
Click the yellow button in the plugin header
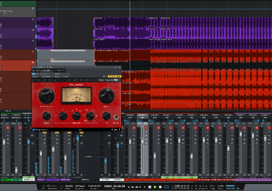coord(115,76)
